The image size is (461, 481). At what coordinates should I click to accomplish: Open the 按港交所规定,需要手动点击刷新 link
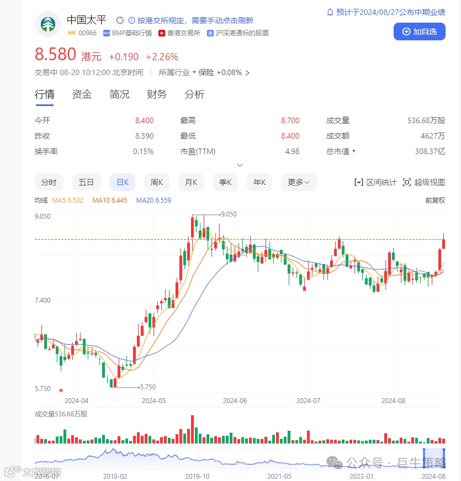click(195, 20)
